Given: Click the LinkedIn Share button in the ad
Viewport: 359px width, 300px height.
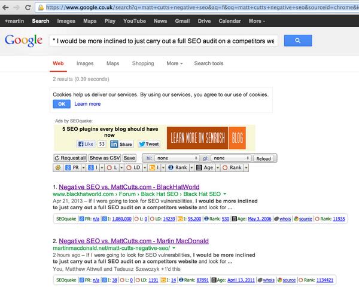Looking at the screenshot, I should tap(122, 144).
